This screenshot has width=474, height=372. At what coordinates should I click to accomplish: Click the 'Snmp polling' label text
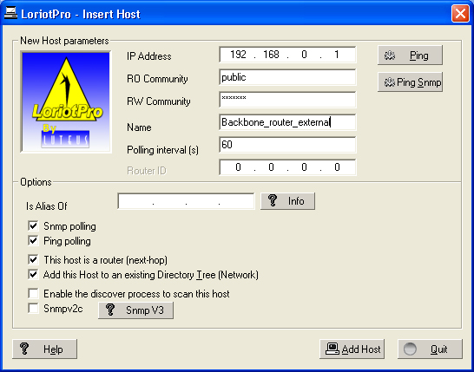[69, 226]
